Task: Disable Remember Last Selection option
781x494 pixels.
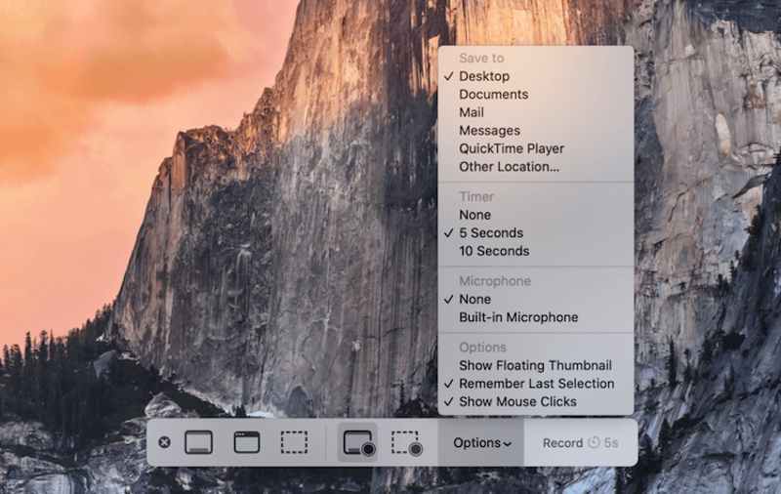Action: (536, 384)
